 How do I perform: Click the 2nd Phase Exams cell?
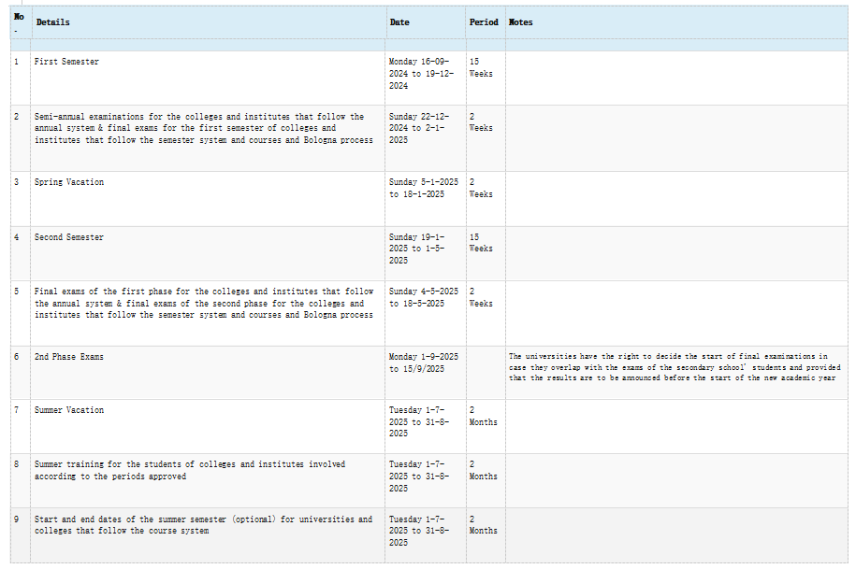(69, 357)
